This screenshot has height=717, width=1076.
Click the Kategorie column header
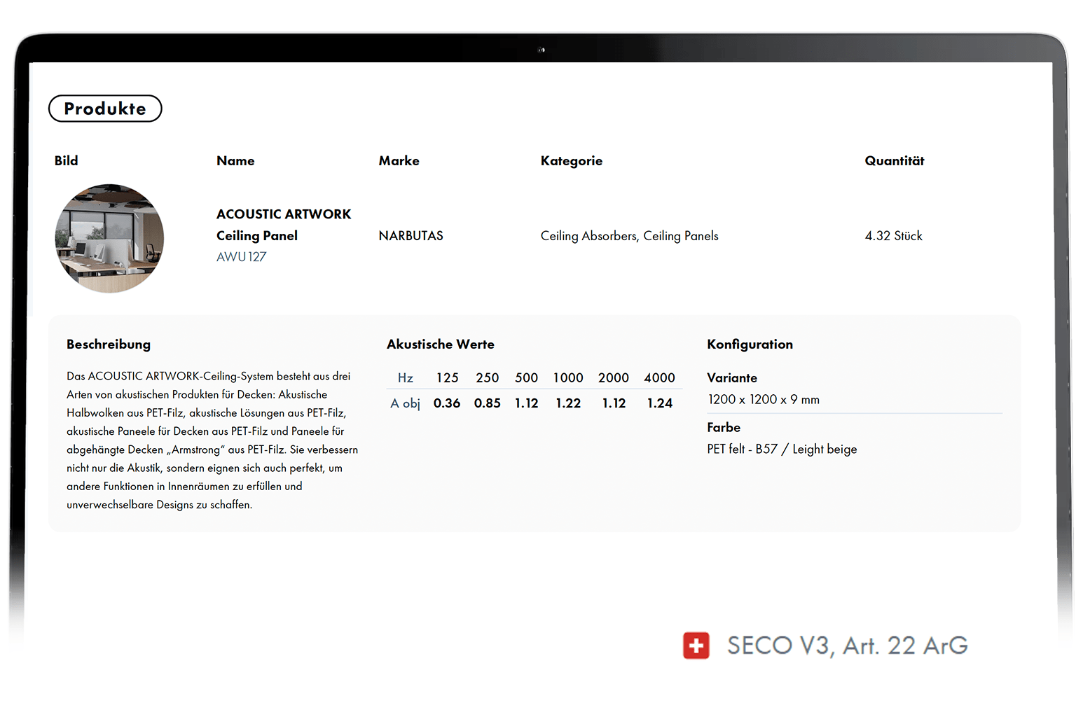tap(571, 161)
